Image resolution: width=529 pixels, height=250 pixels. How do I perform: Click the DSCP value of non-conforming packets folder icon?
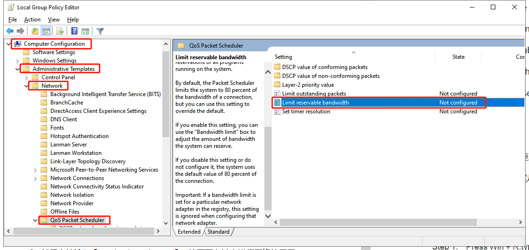[277, 76]
